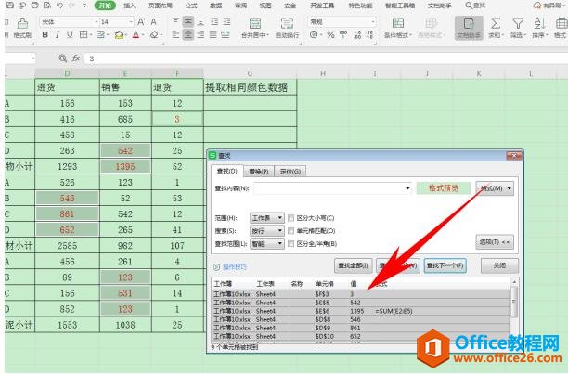
Task: Click the Find what input field
Action: (x=332, y=188)
